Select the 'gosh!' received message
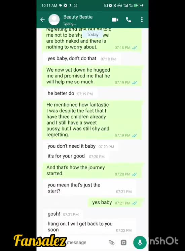The height and width of the screenshot is (251, 185). pos(63,214)
